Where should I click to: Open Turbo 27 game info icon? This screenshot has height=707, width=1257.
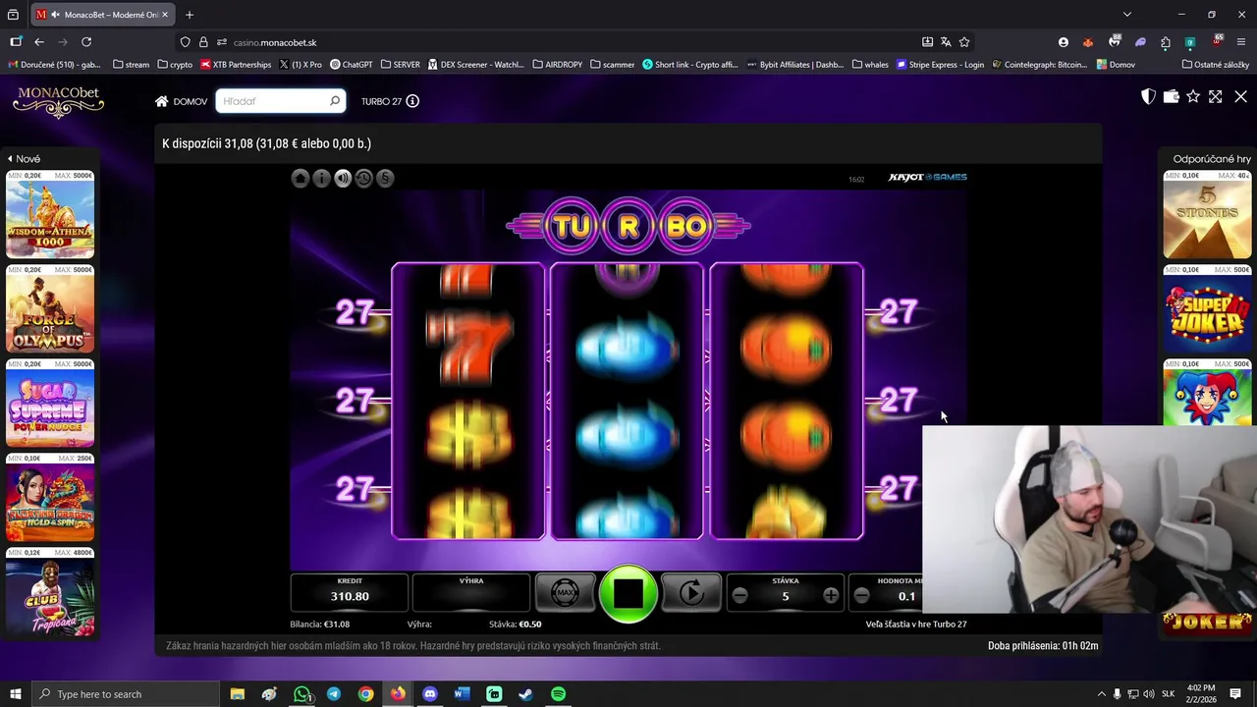pyautogui.click(x=412, y=101)
